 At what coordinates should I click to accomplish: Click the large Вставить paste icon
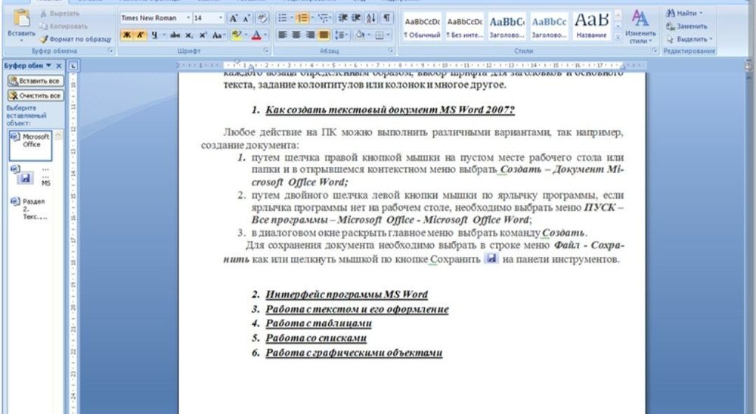click(x=20, y=18)
